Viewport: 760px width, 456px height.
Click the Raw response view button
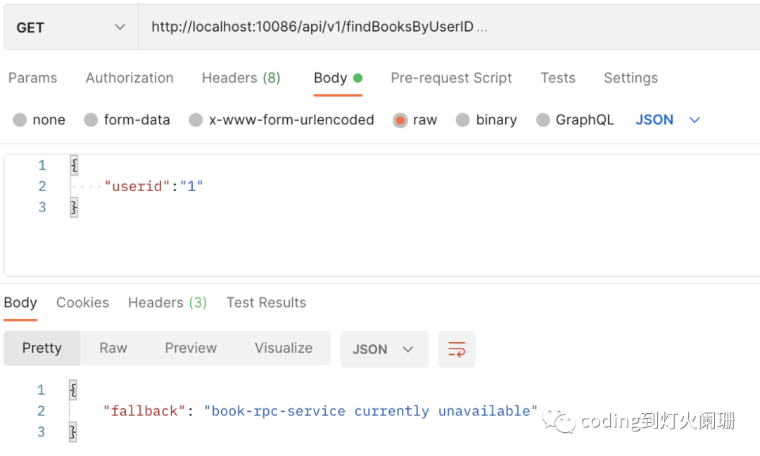click(x=113, y=348)
